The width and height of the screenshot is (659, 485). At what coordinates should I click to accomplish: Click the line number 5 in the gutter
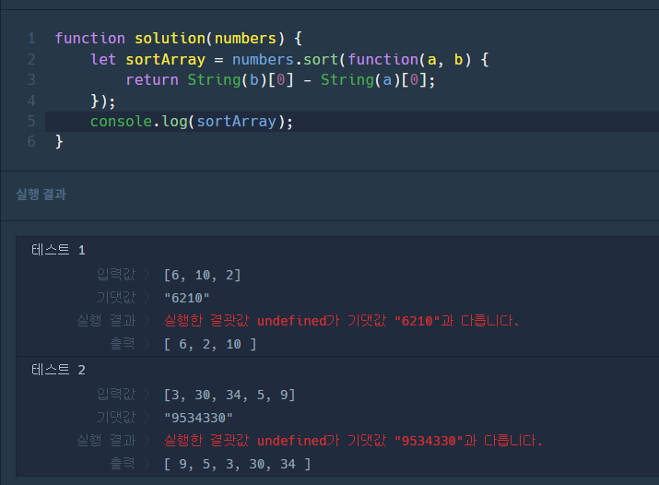[31, 122]
